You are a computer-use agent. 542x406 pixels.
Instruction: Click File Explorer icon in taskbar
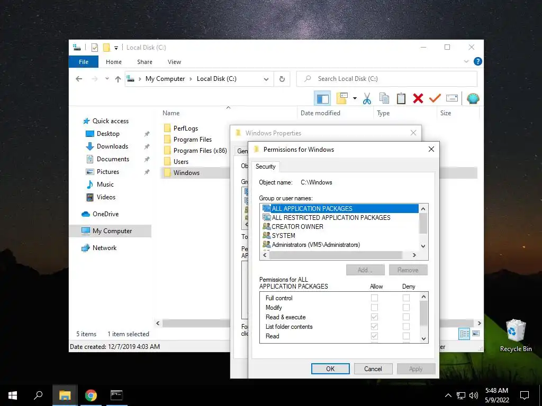(65, 395)
